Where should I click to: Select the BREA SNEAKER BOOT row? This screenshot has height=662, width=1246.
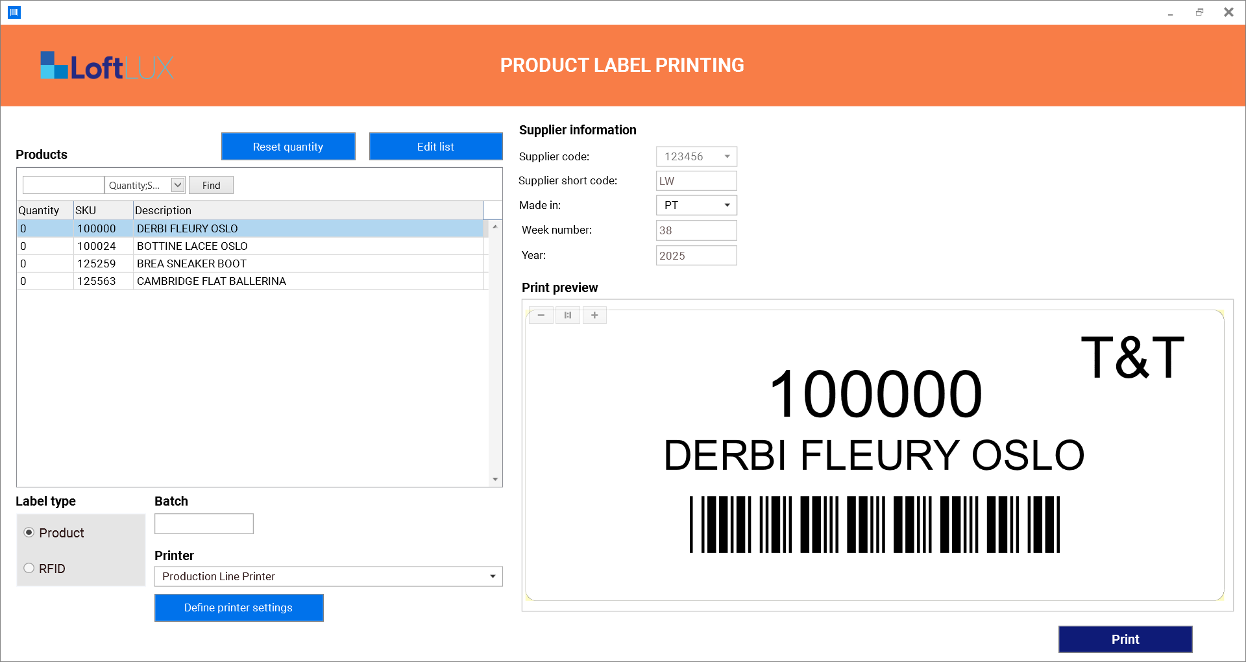(250, 264)
